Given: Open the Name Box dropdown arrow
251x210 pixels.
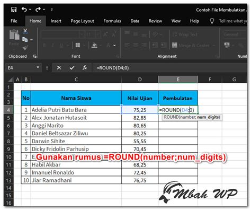Looking at the screenshot, I should coord(38,67).
